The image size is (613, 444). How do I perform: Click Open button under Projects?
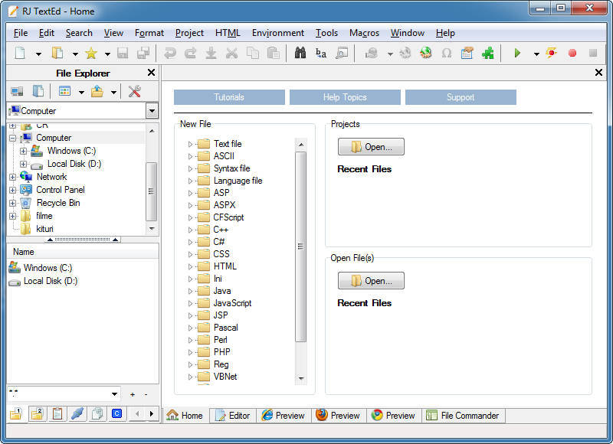click(x=371, y=147)
